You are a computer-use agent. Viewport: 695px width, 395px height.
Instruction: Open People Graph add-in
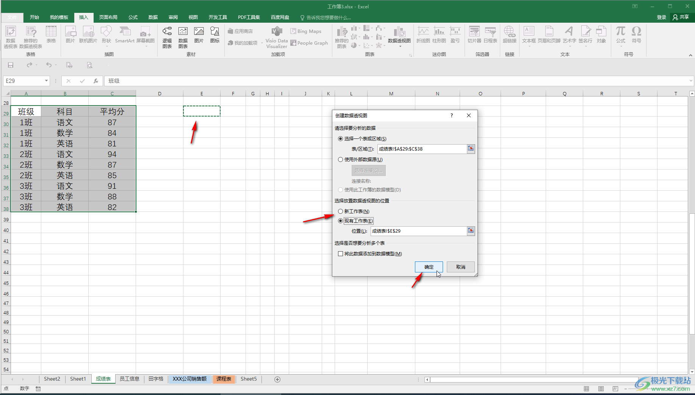[x=309, y=43]
